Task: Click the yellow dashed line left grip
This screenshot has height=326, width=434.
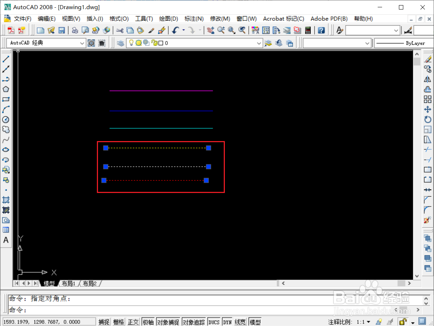Action: coord(106,148)
